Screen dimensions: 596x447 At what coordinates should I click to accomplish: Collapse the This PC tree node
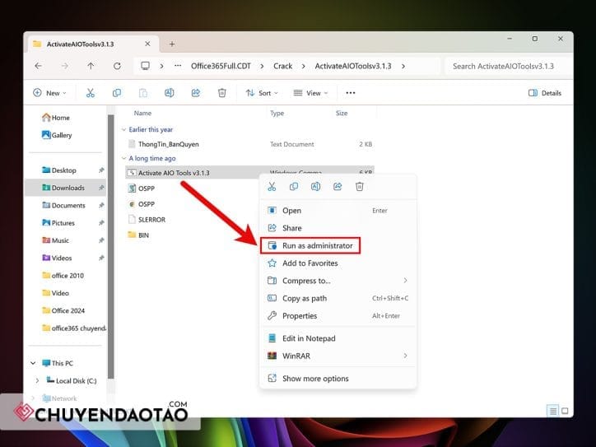pos(34,363)
